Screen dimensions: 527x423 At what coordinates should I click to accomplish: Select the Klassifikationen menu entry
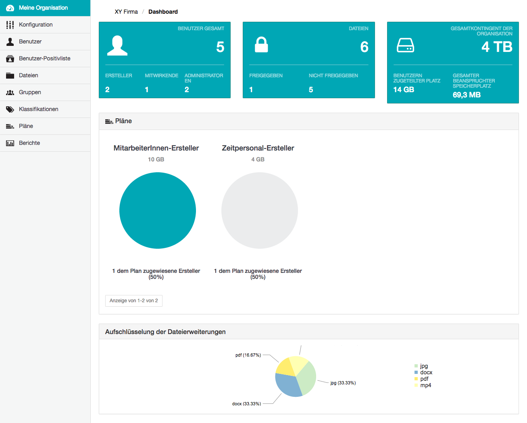tap(45, 109)
